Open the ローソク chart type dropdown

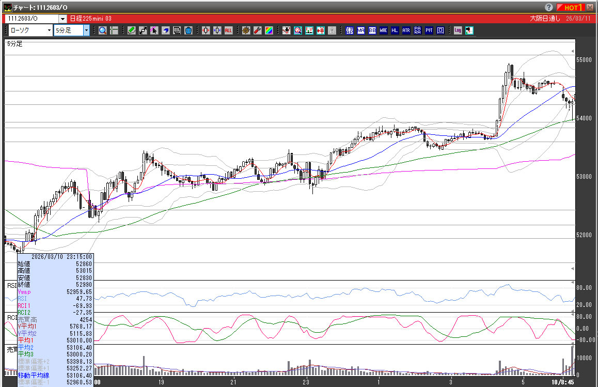click(x=49, y=30)
